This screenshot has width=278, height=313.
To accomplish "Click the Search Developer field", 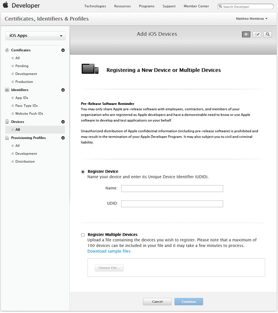I will click(x=246, y=7).
